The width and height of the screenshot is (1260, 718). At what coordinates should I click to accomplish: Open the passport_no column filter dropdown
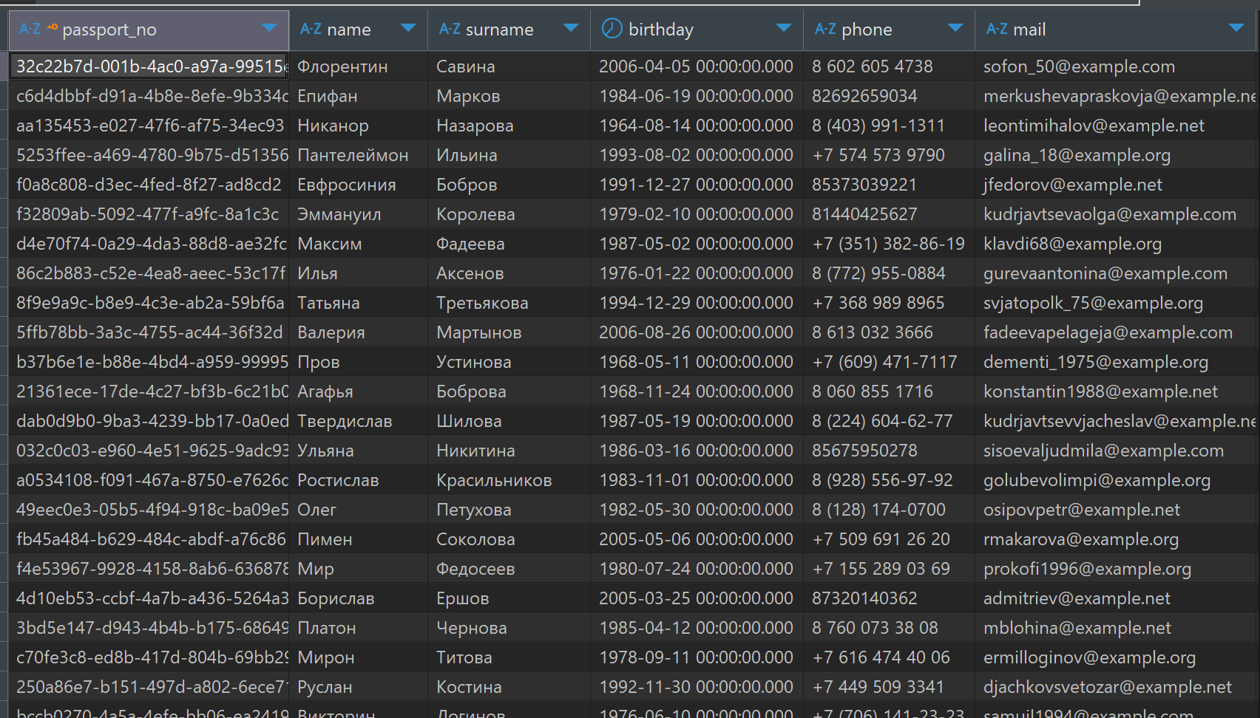click(x=269, y=28)
